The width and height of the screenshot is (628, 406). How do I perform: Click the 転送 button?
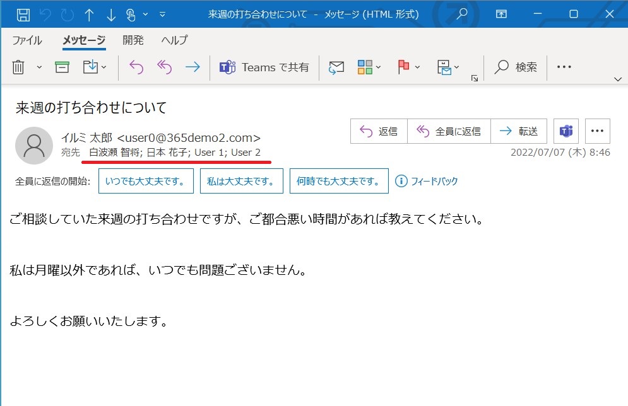tap(519, 131)
